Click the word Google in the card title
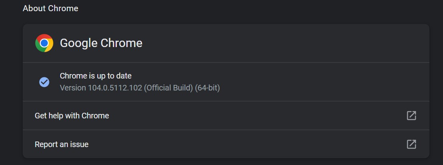The width and height of the screenshot is (443, 165). (78, 43)
